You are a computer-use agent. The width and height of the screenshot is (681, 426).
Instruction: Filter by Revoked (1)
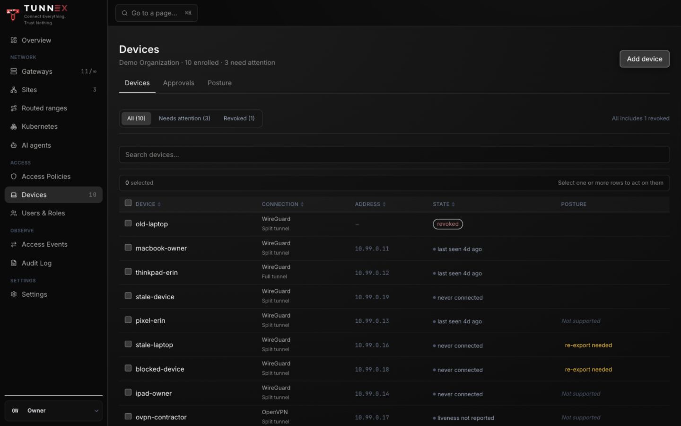239,118
